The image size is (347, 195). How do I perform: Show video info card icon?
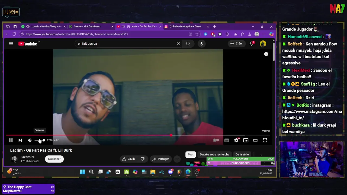[266, 54]
